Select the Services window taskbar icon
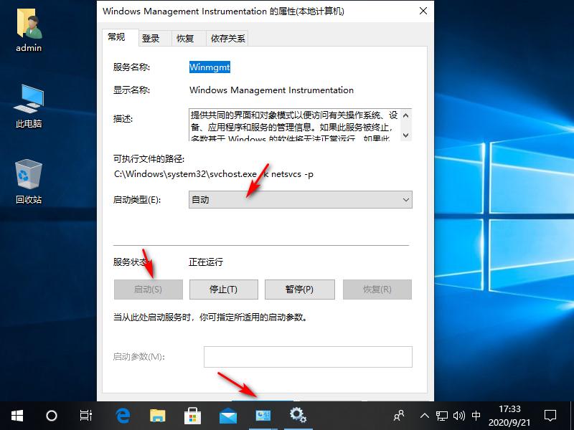574x430 pixels. point(263,416)
